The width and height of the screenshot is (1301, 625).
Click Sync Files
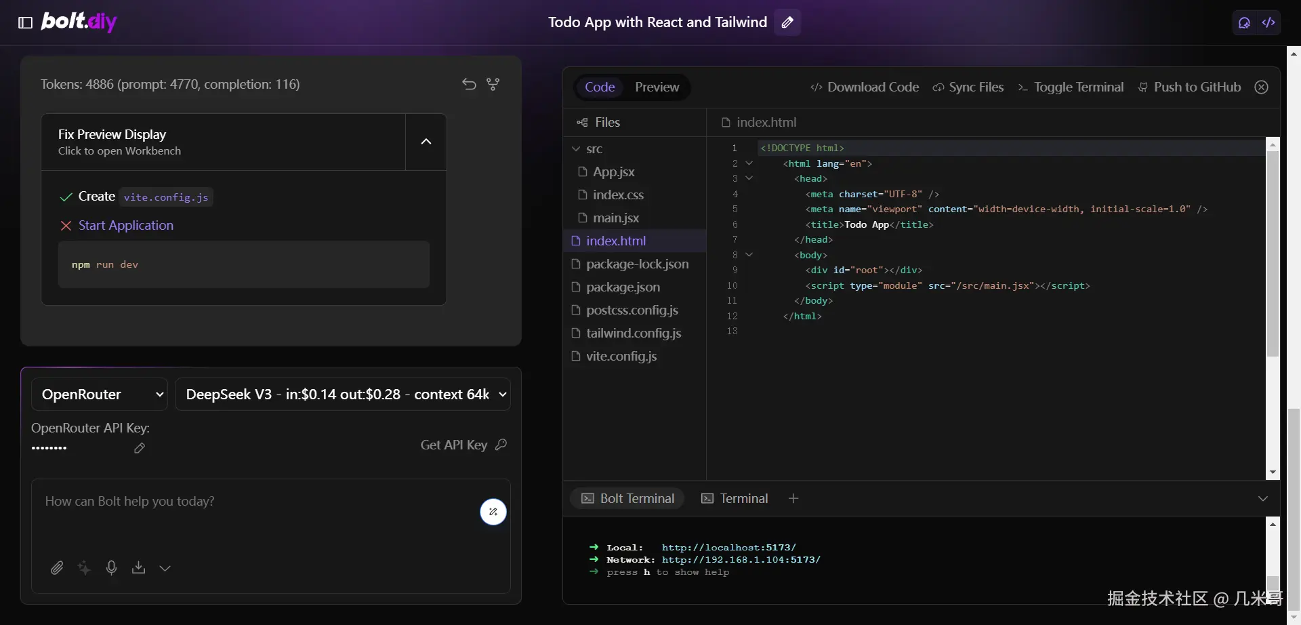pyautogui.click(x=968, y=87)
